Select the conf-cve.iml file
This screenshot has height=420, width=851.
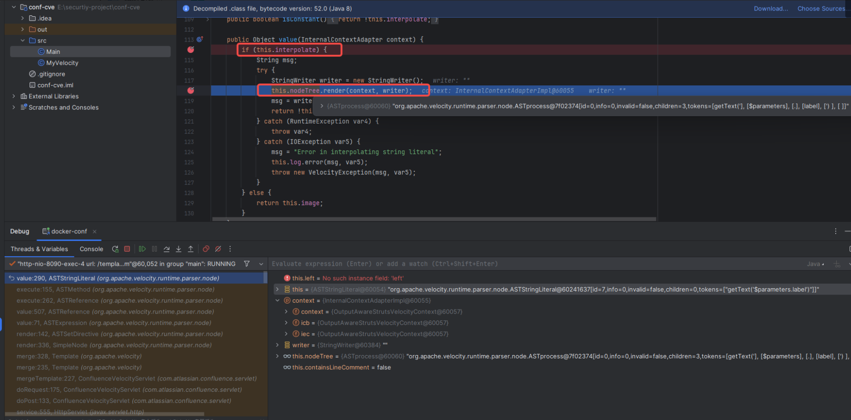[55, 85]
